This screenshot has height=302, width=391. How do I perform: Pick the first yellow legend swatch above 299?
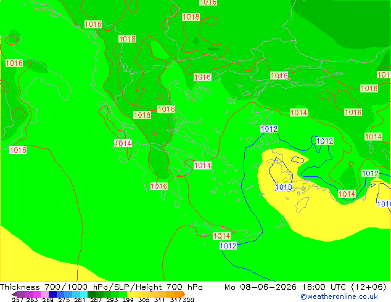131,294
